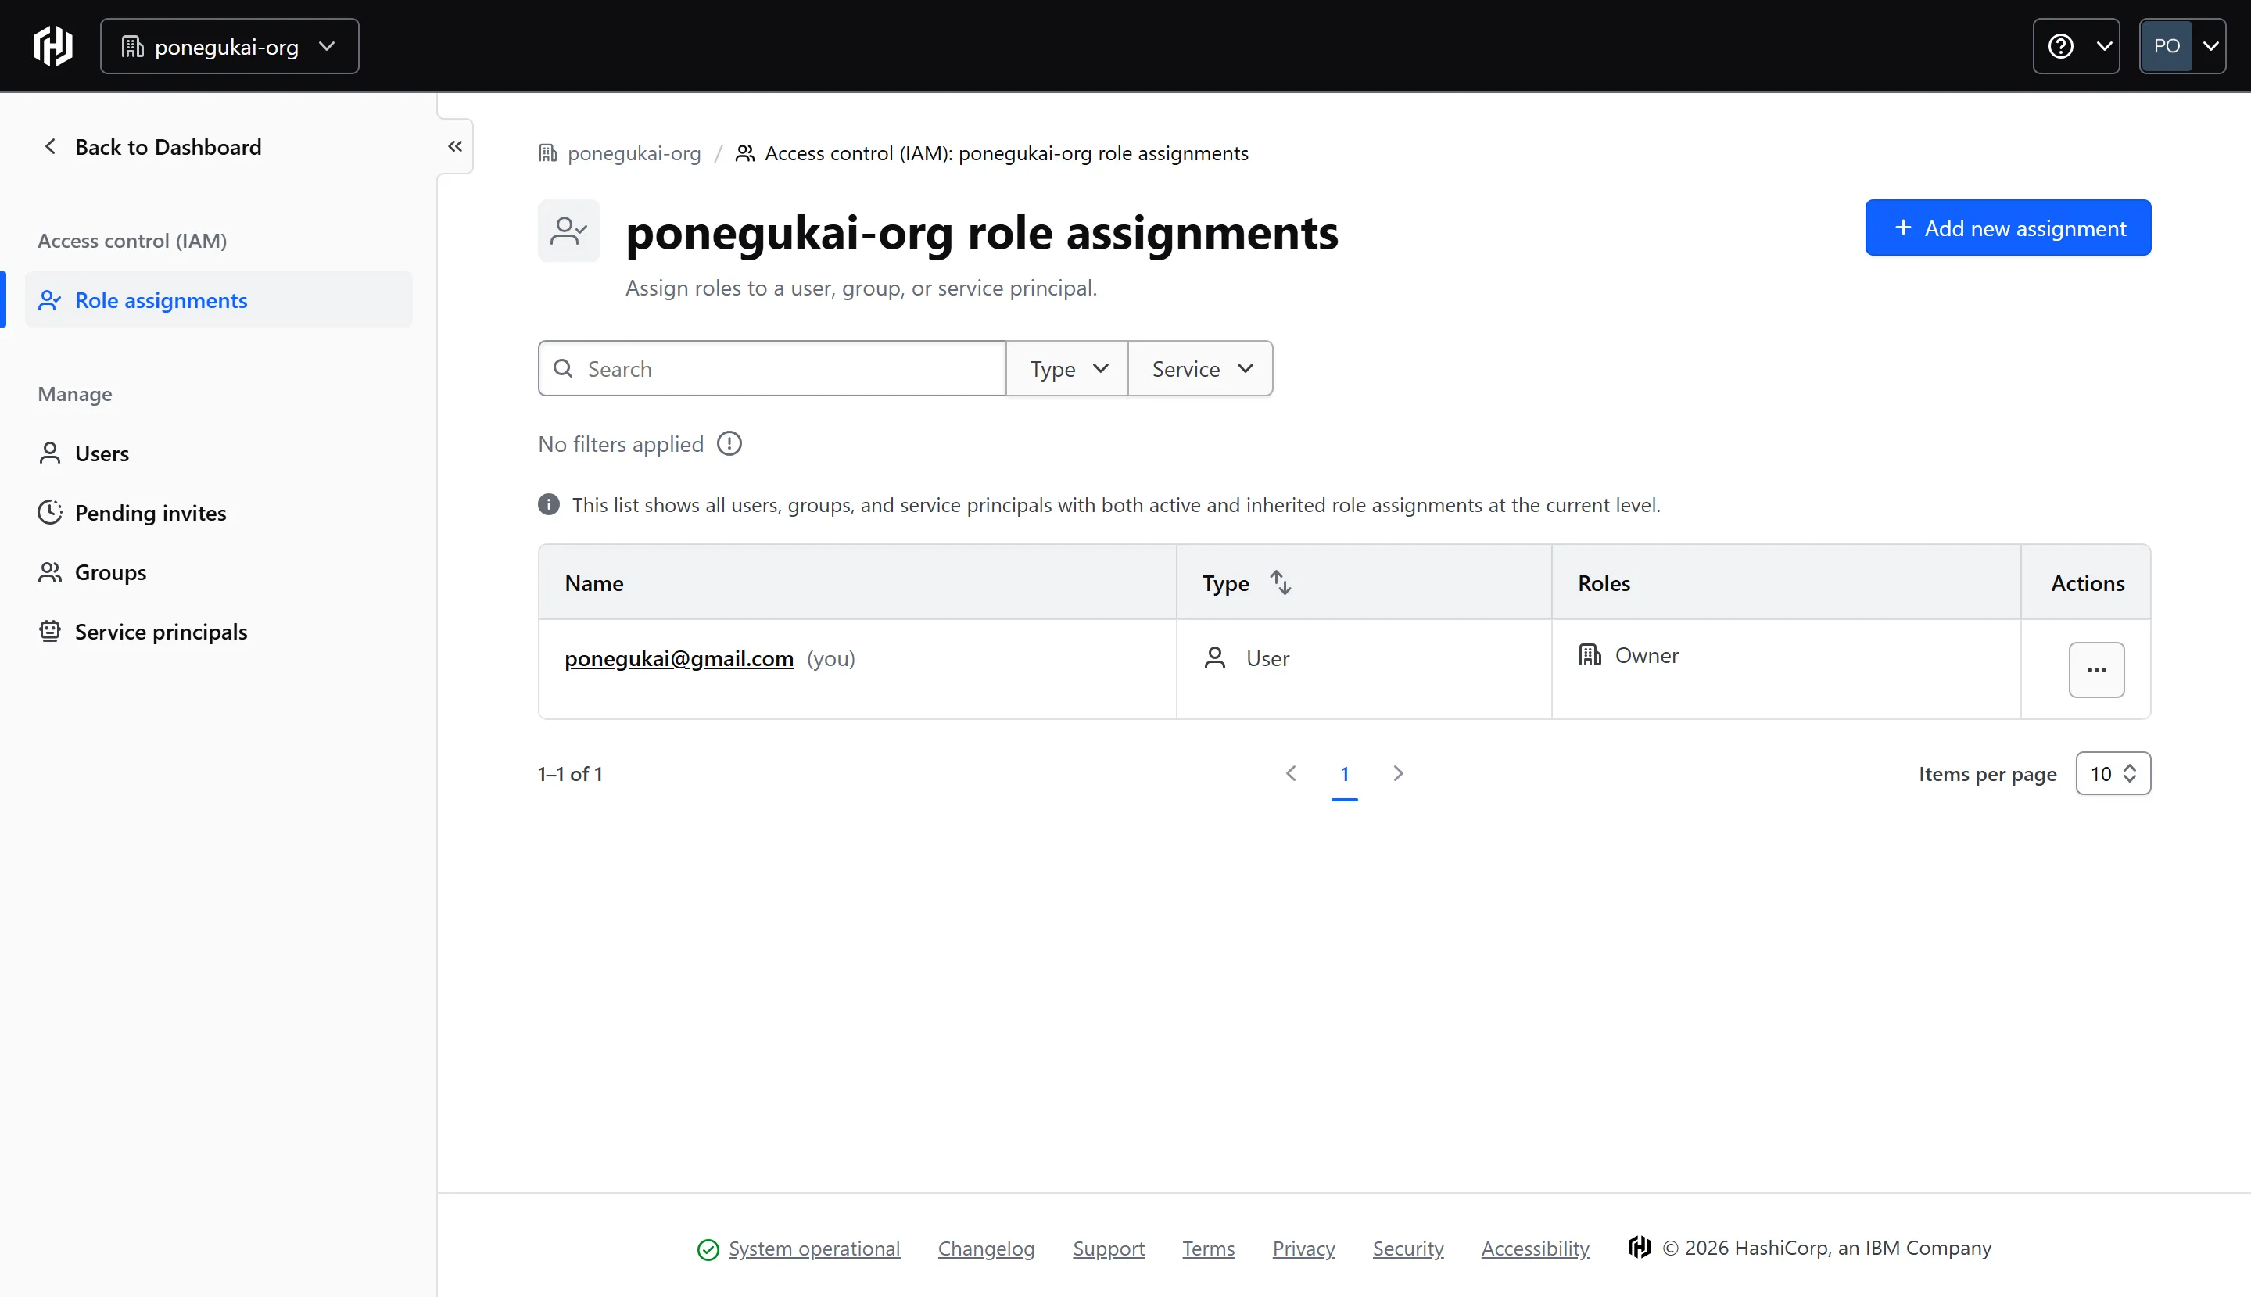Open the Terms link
The width and height of the screenshot is (2251, 1297).
click(1209, 1249)
